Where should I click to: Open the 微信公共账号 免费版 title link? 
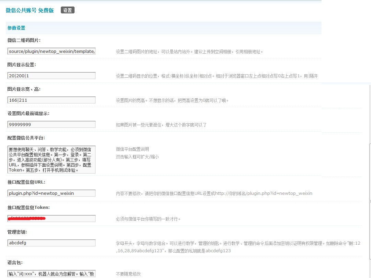tap(30, 10)
